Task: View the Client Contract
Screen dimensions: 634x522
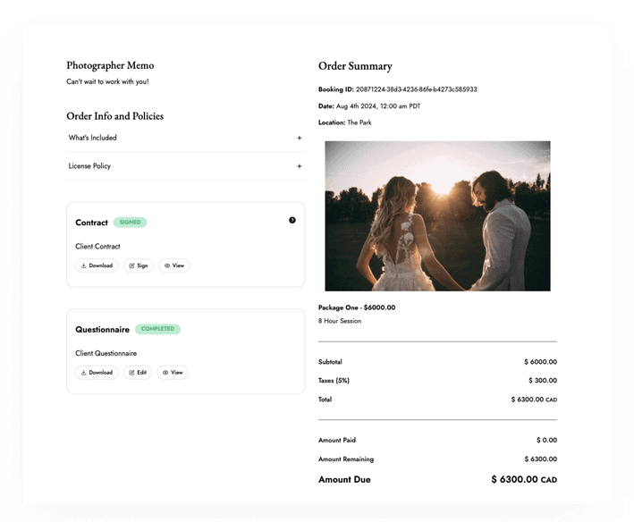Action: [173, 265]
